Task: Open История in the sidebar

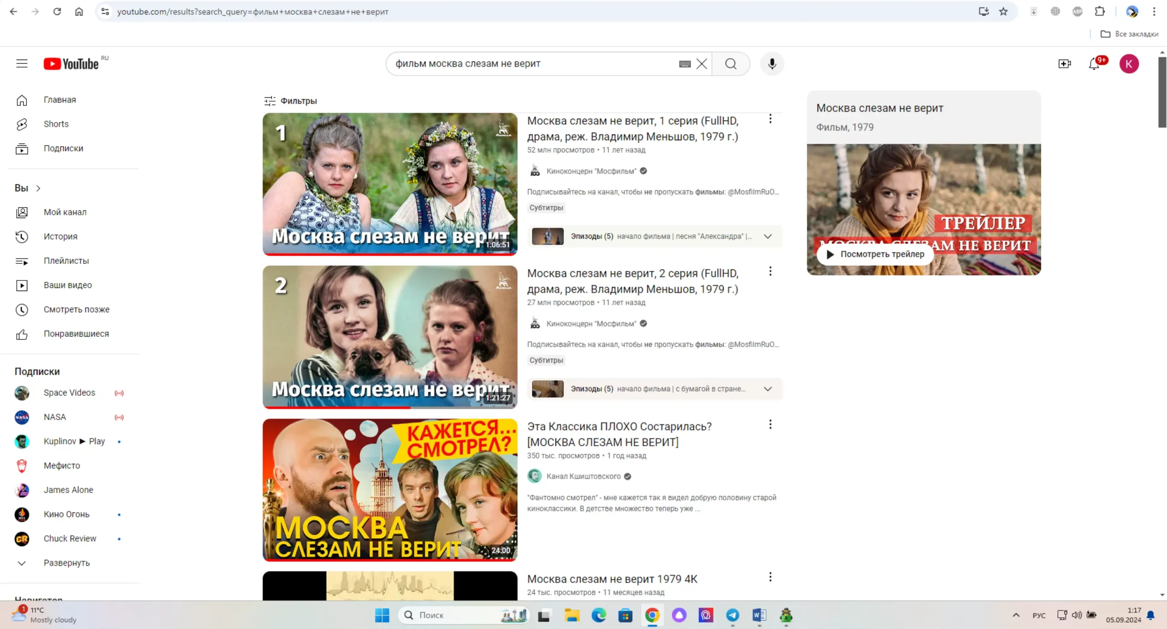Action: (60, 236)
